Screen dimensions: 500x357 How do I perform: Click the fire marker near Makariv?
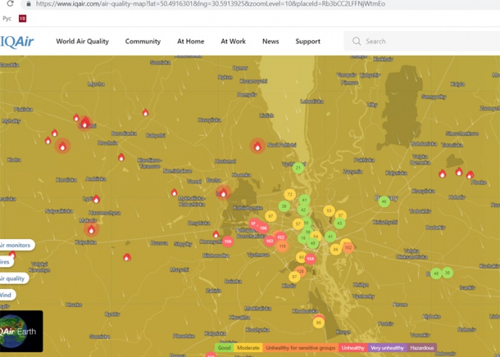91,230
